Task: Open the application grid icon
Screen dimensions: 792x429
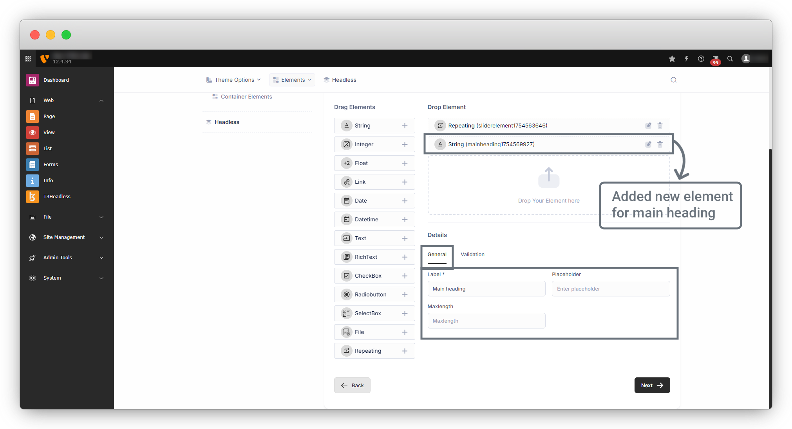Action: (28, 59)
